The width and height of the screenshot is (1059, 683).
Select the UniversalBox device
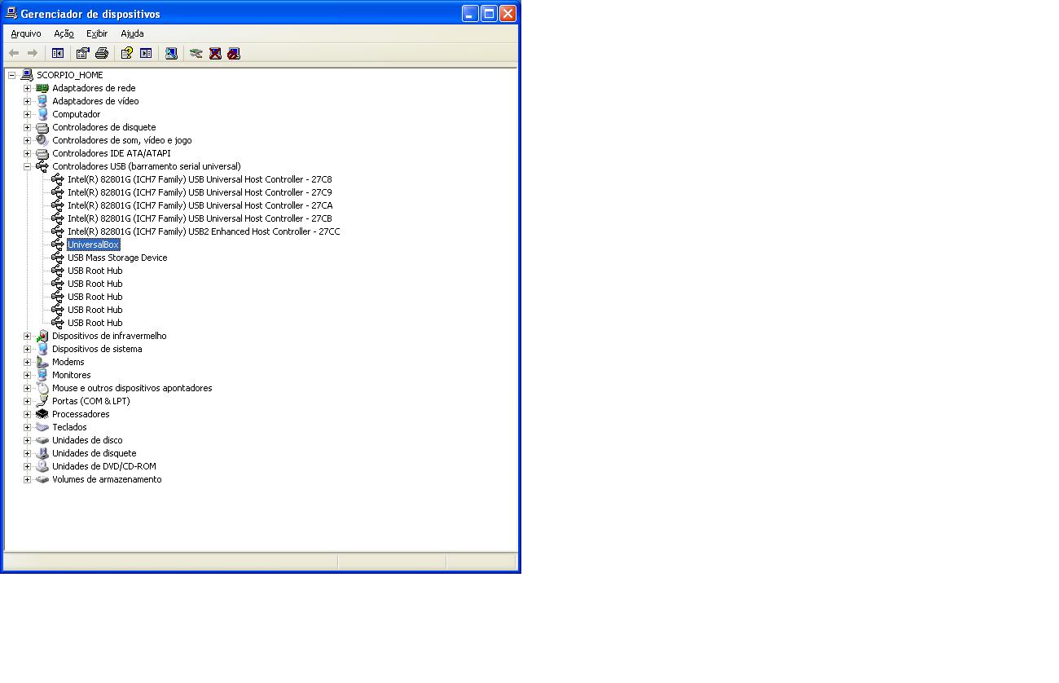(x=94, y=245)
